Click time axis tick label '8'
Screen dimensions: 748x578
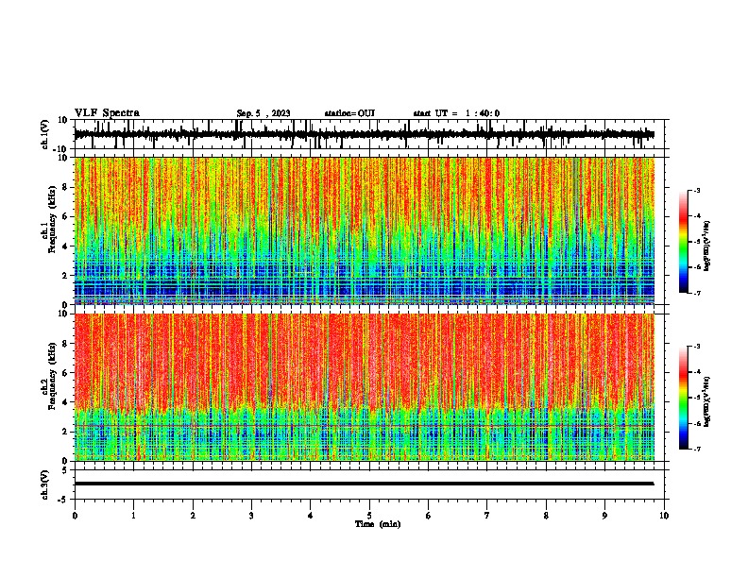[x=546, y=516]
